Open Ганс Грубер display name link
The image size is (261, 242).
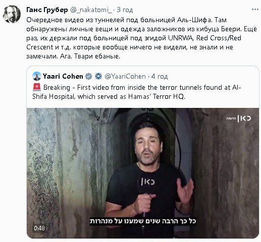click(x=47, y=10)
